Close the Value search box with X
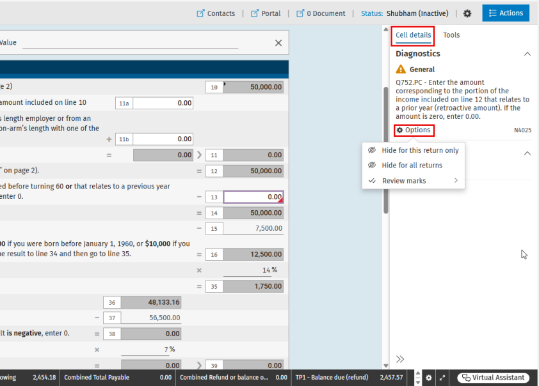This screenshot has width=539, height=386. [278, 43]
